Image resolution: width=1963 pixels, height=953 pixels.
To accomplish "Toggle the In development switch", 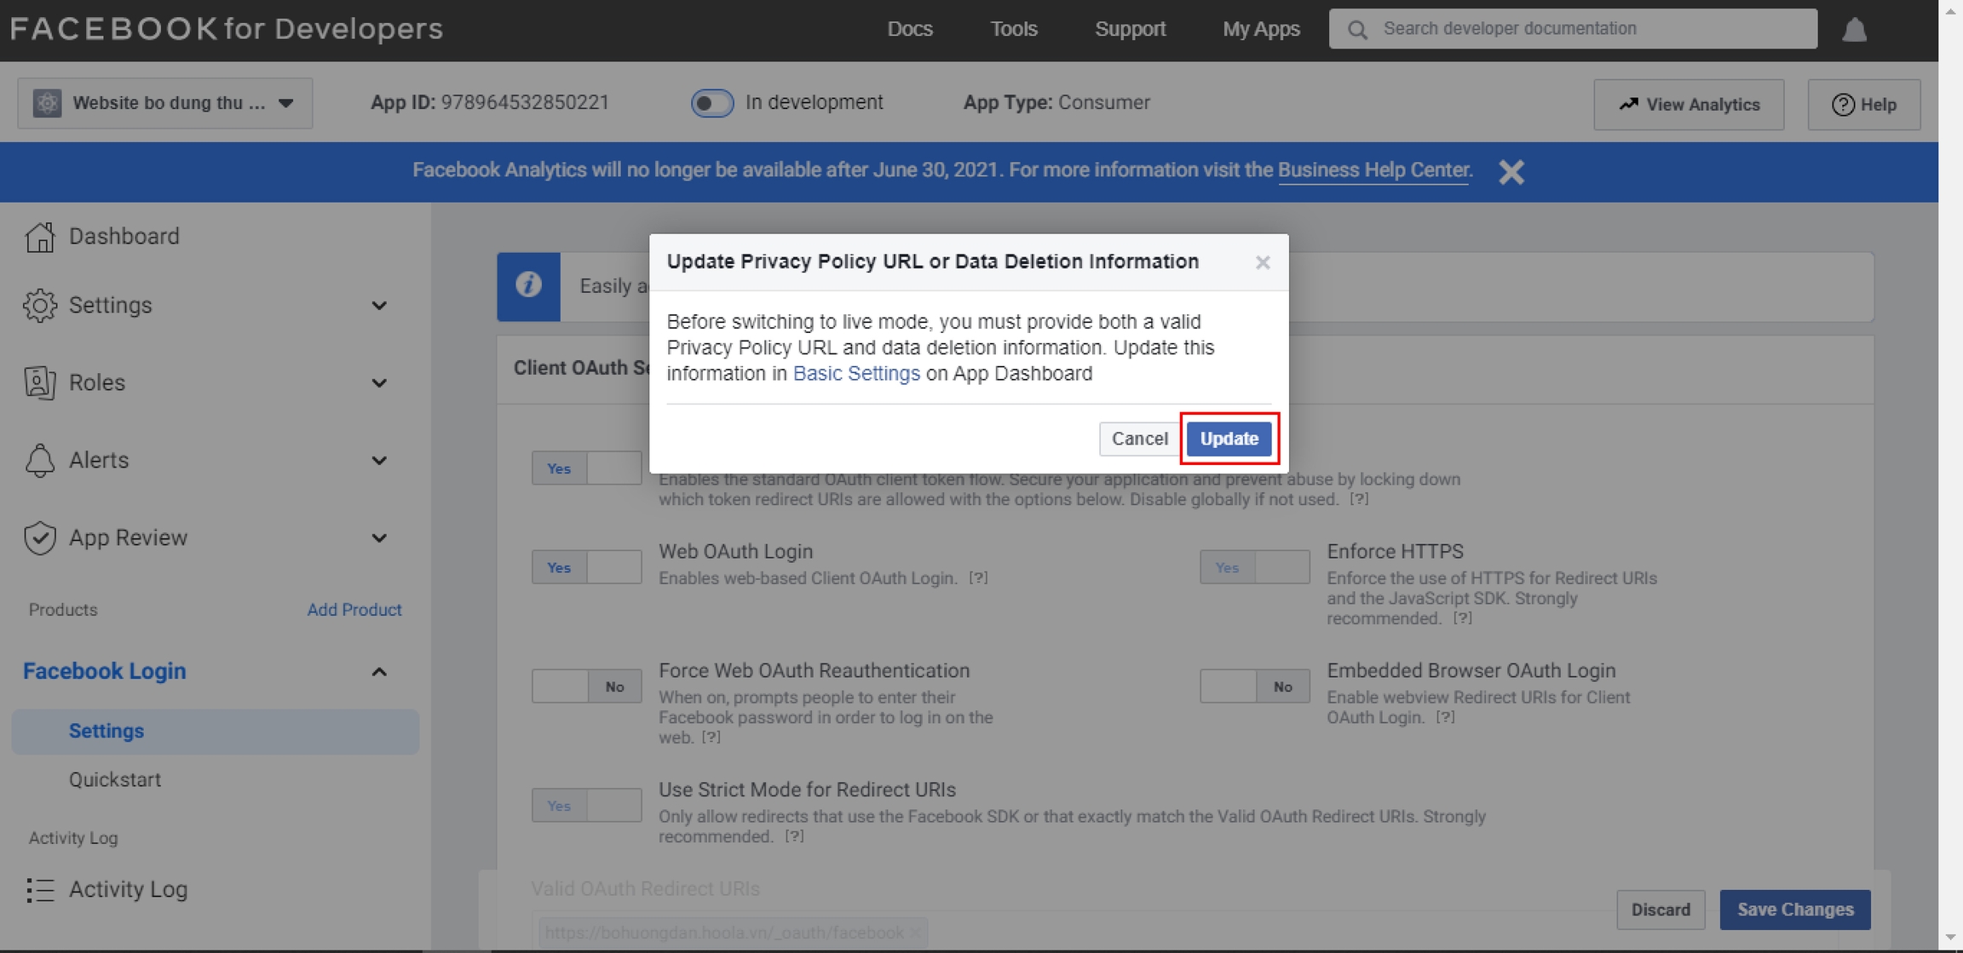I will [x=711, y=103].
